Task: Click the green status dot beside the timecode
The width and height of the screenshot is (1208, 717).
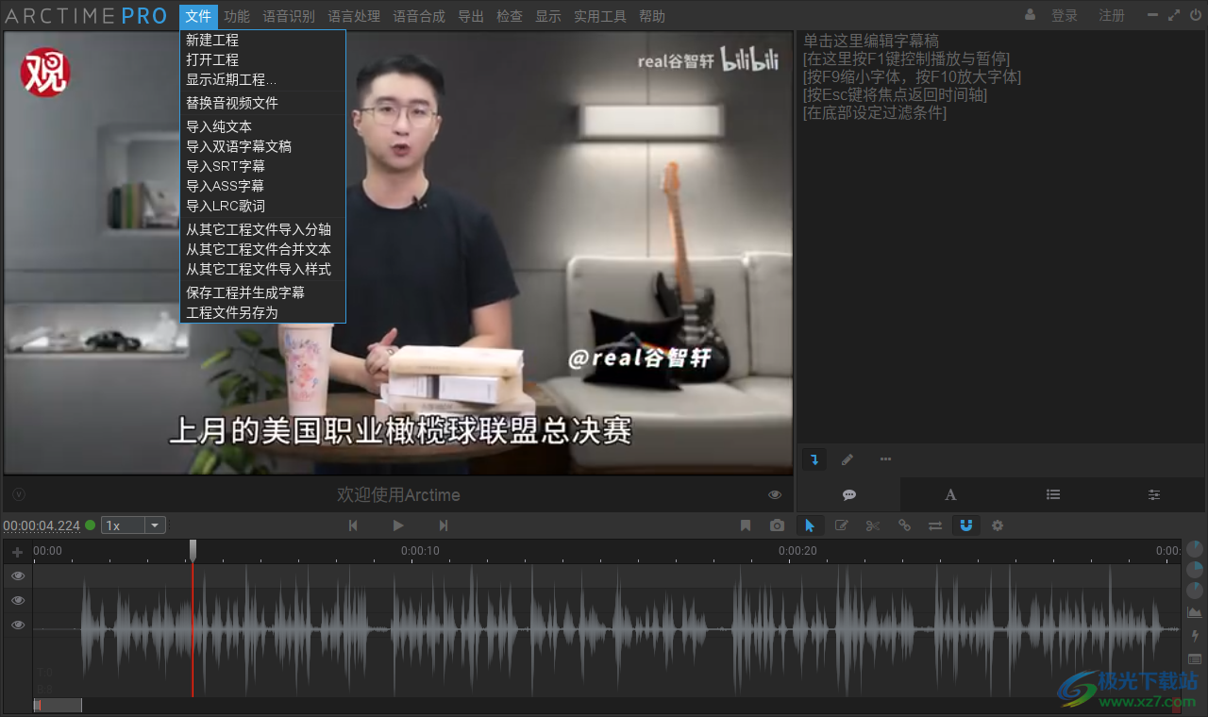Action: coord(91,525)
